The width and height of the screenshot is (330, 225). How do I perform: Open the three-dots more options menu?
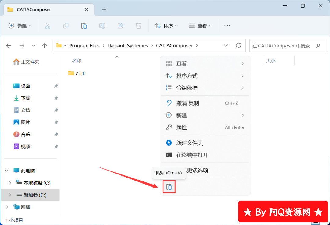click(x=227, y=26)
